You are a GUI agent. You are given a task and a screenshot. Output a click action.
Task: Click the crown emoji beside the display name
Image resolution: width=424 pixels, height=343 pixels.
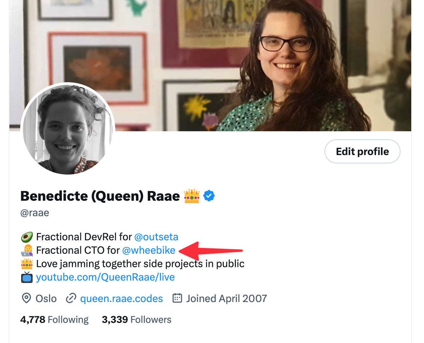(x=192, y=195)
